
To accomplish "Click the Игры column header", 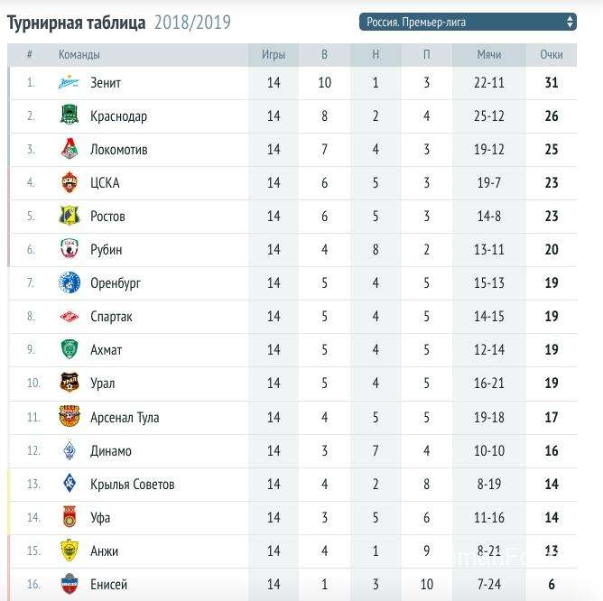I will (x=274, y=55).
